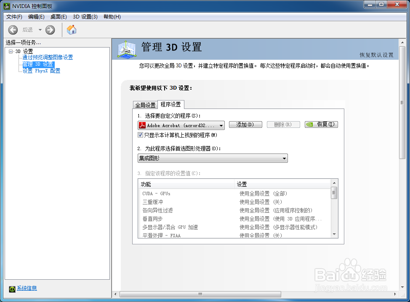Select the 垂直同步 settings row
Image resolution: width=410 pixels, height=302 pixels.
234,219
